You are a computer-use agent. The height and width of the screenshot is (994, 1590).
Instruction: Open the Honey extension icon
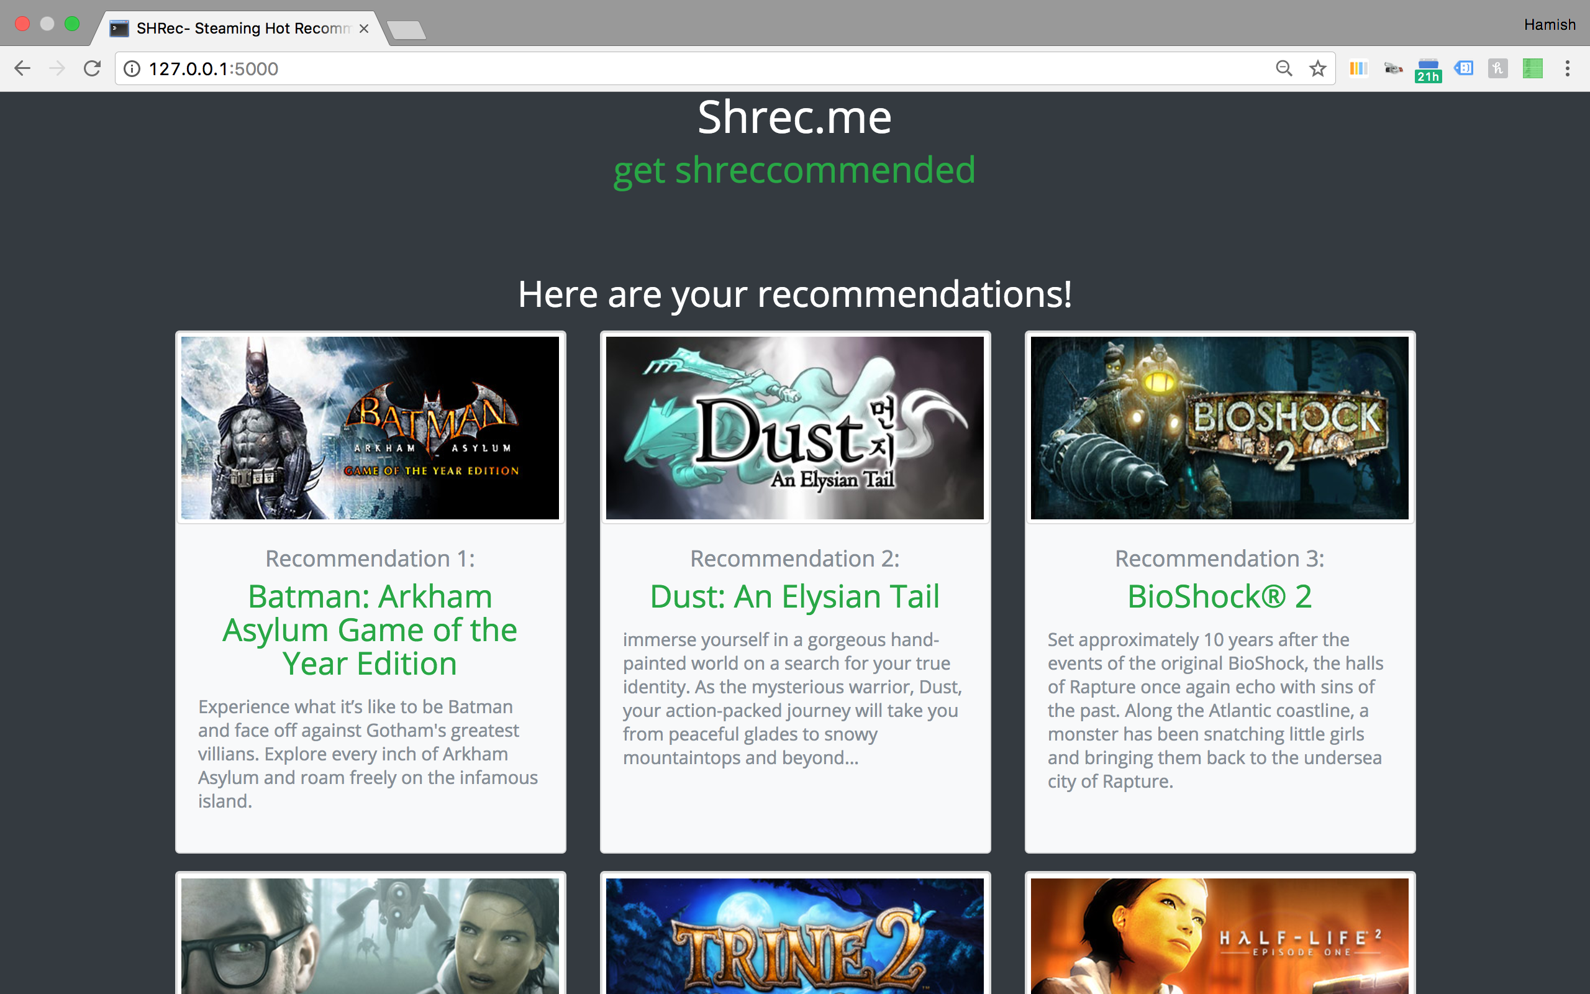click(x=1497, y=68)
